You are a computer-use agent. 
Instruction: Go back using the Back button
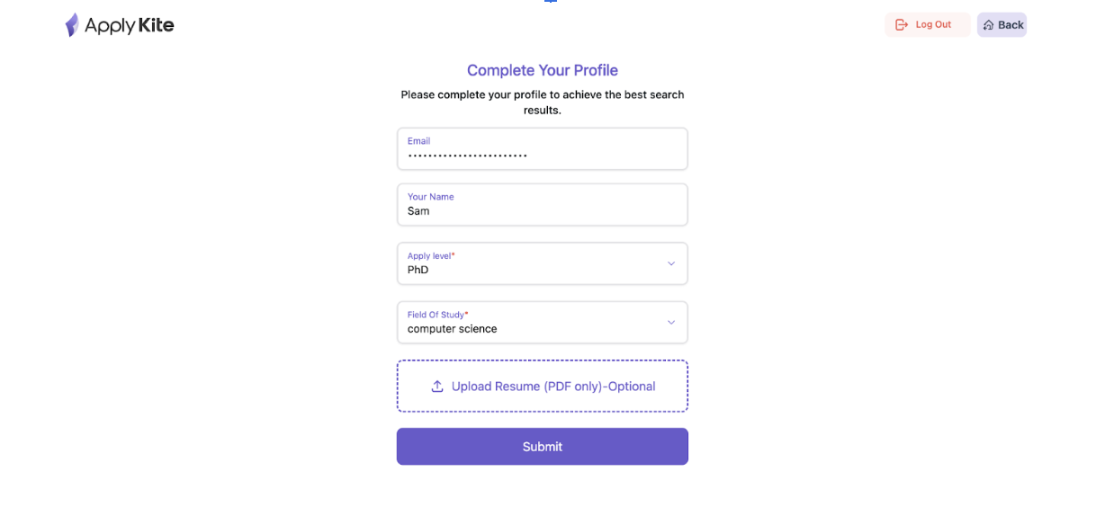1002,24
